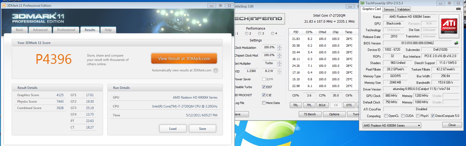Viewport: 466px width, 146px height.
Task: Click the P4396 score text
Action: click(54, 59)
